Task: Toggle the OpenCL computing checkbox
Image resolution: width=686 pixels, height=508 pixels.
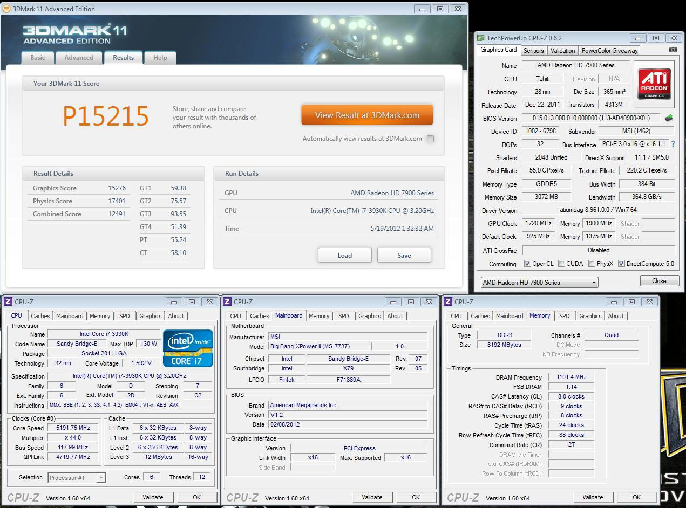Action: tap(527, 264)
